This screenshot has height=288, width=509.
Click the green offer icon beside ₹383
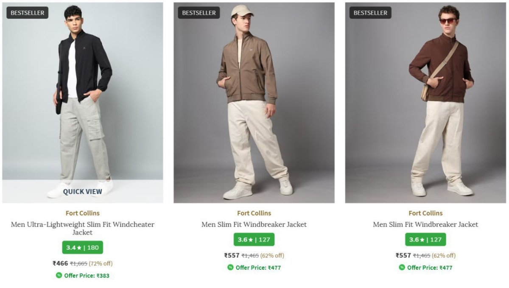[x=59, y=275]
